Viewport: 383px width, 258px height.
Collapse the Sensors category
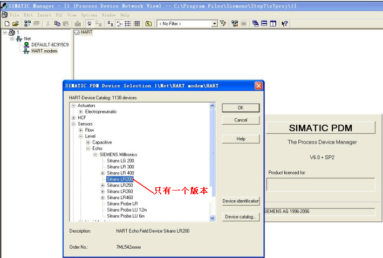[73, 124]
